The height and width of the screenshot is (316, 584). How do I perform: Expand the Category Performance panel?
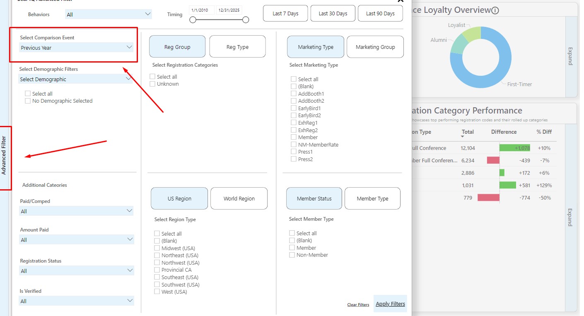(x=570, y=217)
